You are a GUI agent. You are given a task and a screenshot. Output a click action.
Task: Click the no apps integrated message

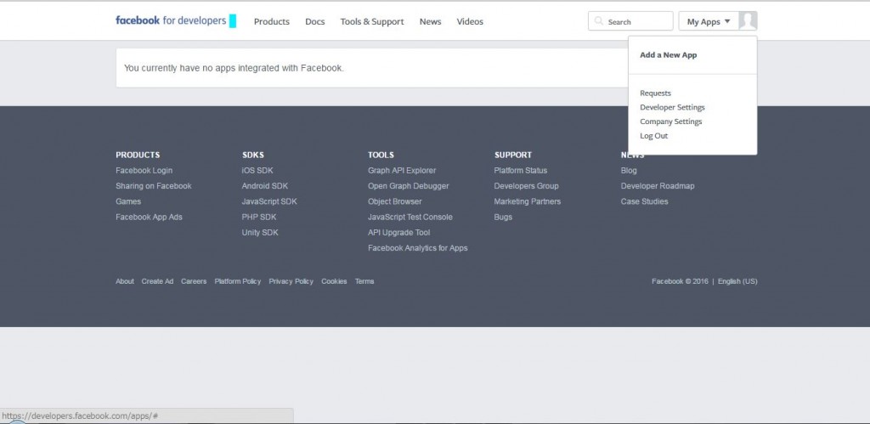pos(234,68)
